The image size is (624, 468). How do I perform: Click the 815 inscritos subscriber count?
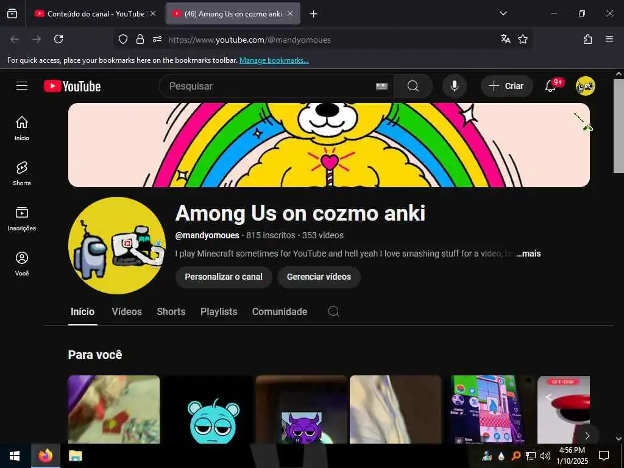[x=271, y=235]
